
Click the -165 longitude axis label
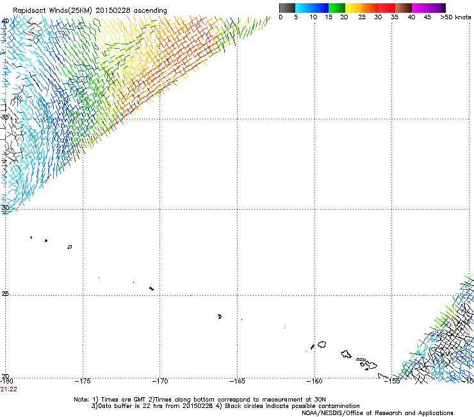[237, 381]
